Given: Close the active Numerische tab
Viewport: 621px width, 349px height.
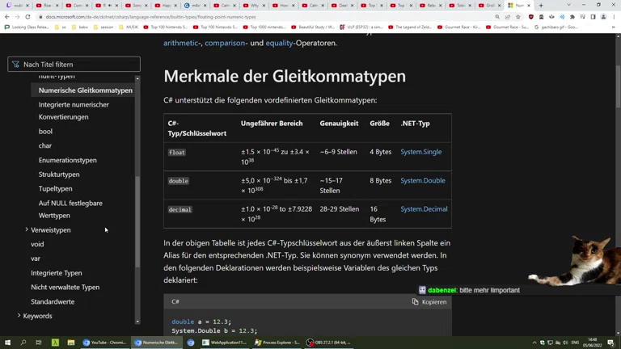Looking at the screenshot, I should point(529,6).
